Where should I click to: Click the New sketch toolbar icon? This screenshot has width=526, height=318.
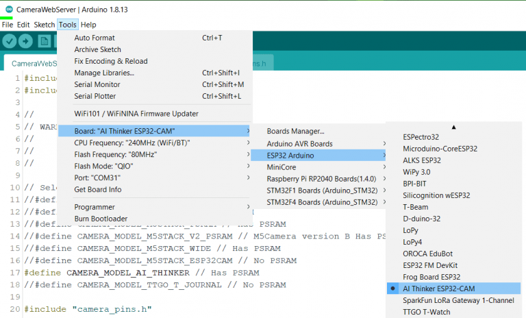43,41
